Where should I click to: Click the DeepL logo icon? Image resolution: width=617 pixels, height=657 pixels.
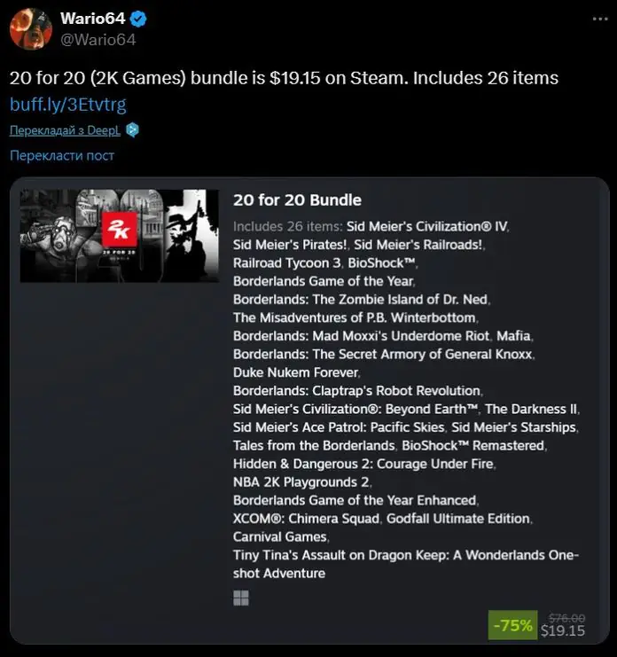coord(132,129)
